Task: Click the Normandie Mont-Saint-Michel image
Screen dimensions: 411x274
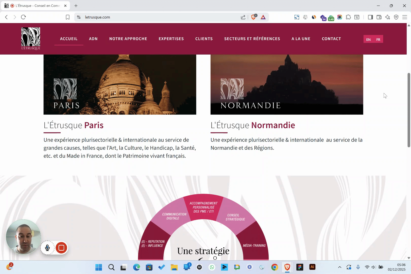Action: click(287, 84)
